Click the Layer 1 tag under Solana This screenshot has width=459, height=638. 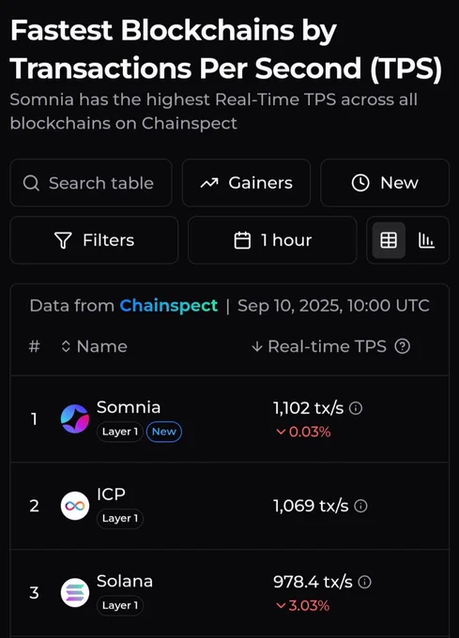tap(120, 605)
